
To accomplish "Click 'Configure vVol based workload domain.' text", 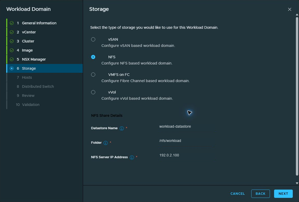I will pos(137,98).
